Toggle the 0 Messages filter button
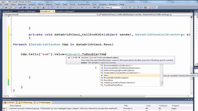This screenshot has height=111, width=198. [x=43, y=102]
